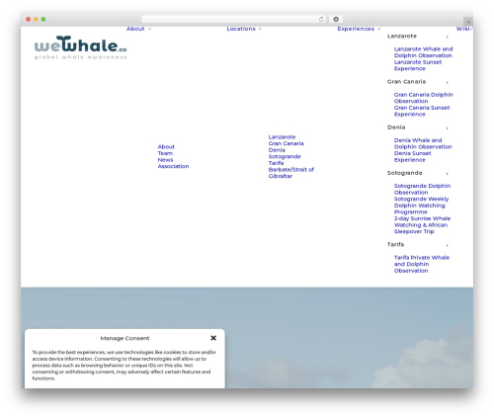The width and height of the screenshot is (494, 418).
Task: Click the arrow next to Denia heading
Action: (448, 127)
